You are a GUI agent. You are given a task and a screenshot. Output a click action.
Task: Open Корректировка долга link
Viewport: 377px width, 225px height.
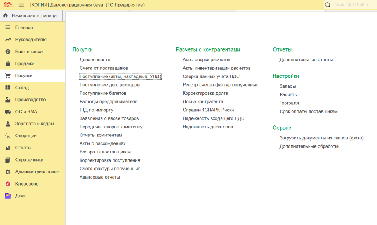205,93
